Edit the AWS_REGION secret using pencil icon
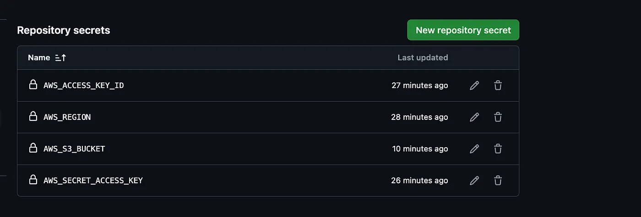This screenshot has width=641, height=217. 474,117
